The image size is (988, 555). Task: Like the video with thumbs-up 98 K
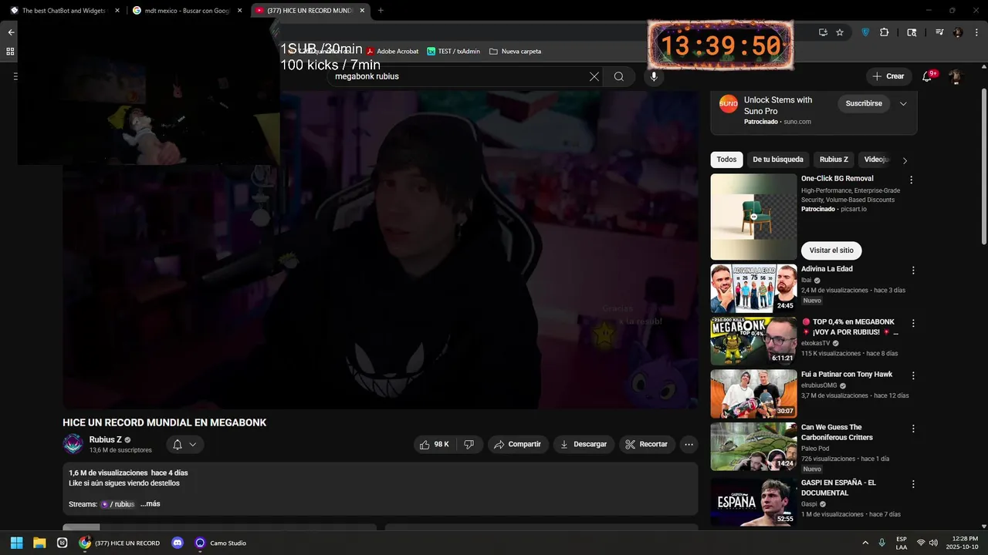tap(434, 444)
